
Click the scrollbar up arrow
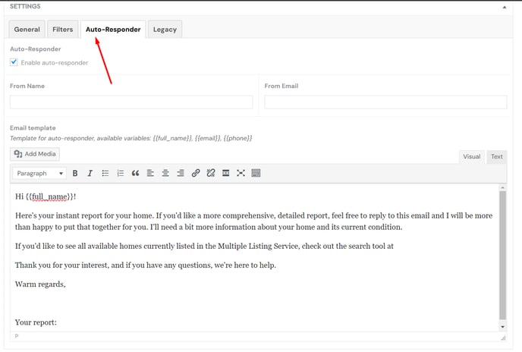click(503, 188)
